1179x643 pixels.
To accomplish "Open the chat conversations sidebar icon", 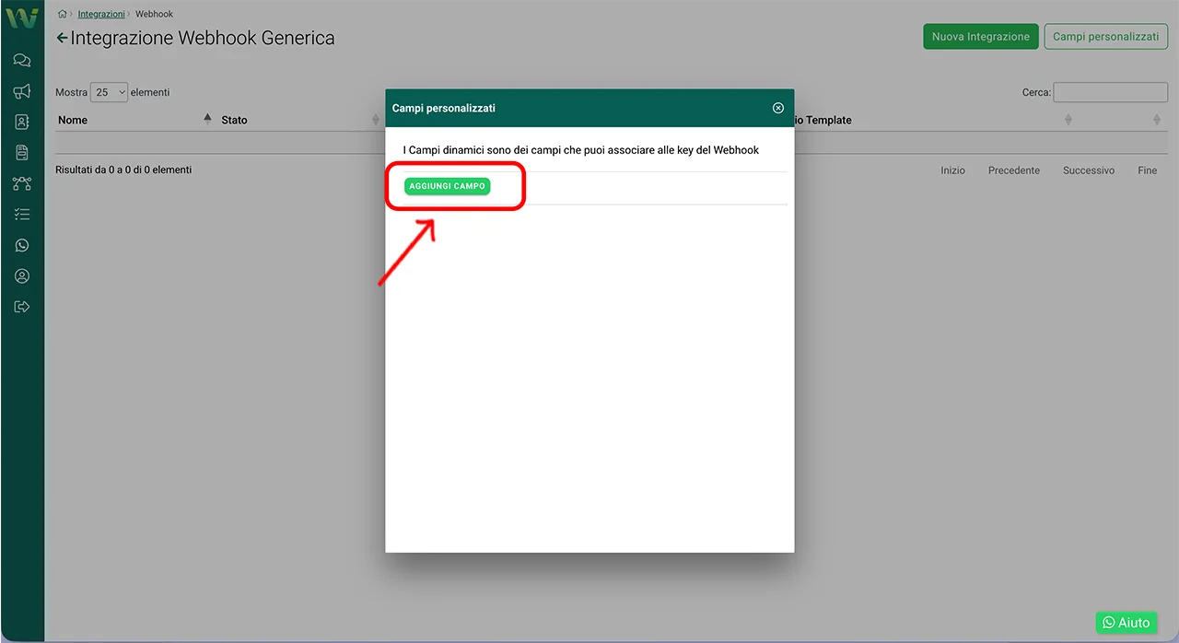I will (22, 61).
